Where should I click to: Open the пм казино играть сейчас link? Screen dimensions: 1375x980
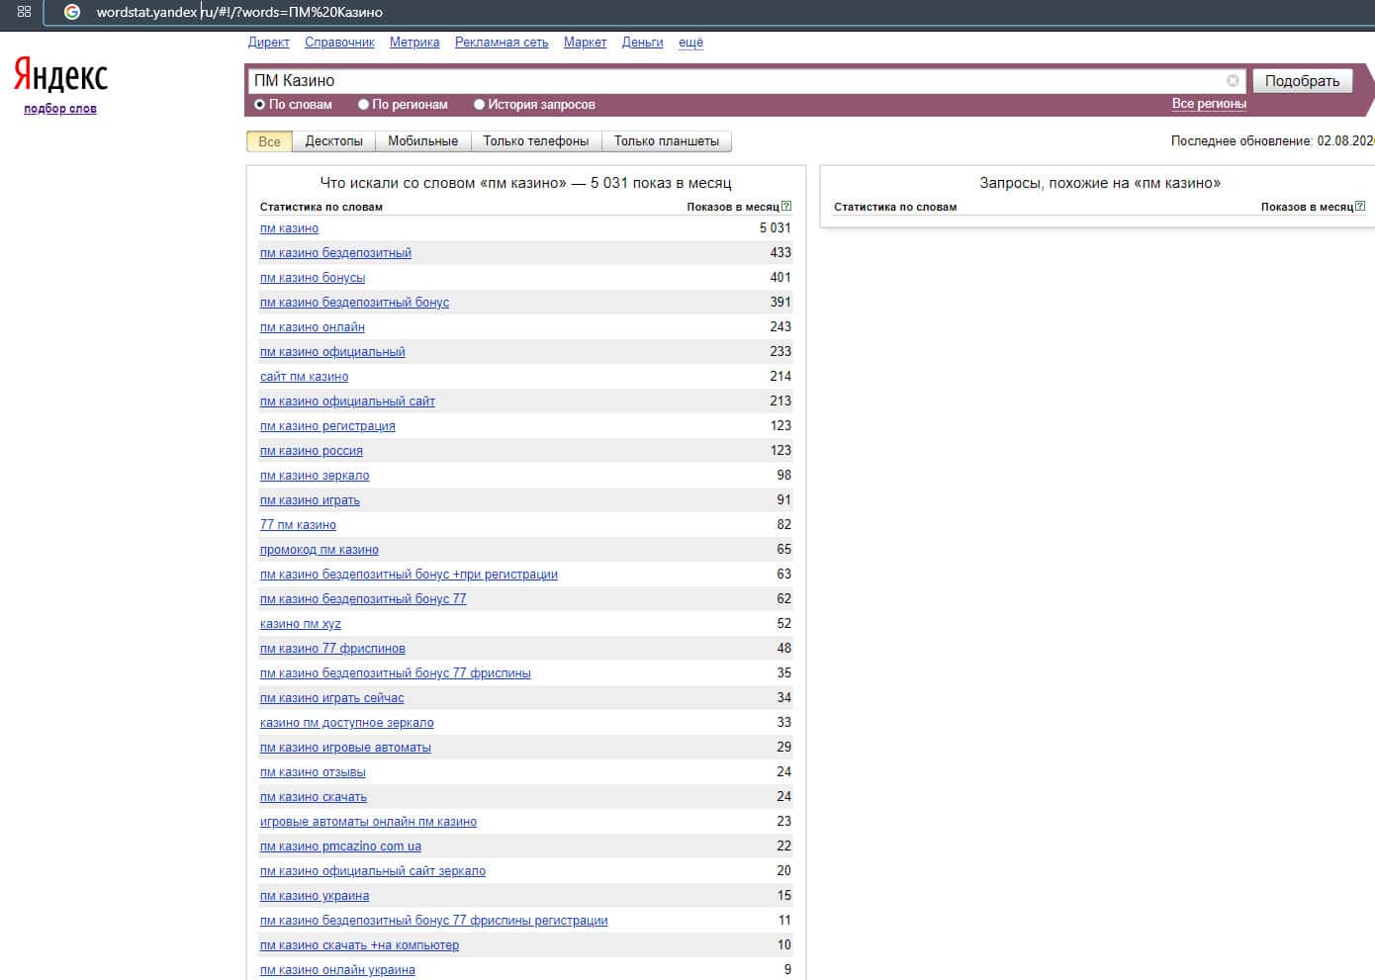click(332, 698)
